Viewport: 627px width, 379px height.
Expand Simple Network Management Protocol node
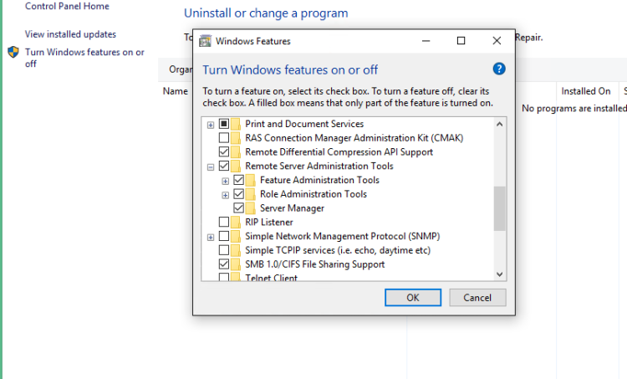[x=211, y=237]
